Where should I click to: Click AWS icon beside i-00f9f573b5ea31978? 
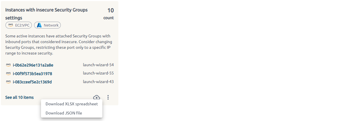pos(8,73)
